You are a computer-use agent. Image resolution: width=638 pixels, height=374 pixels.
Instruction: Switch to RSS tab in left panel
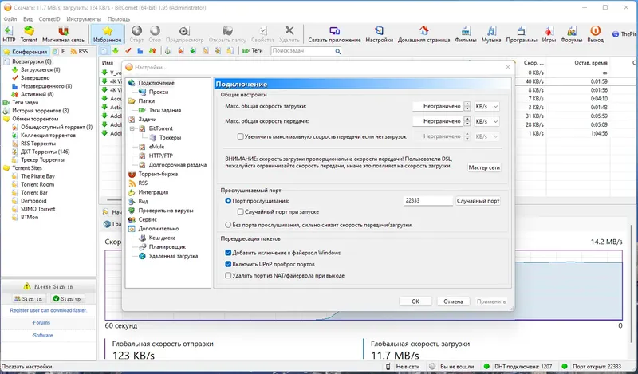pos(79,51)
